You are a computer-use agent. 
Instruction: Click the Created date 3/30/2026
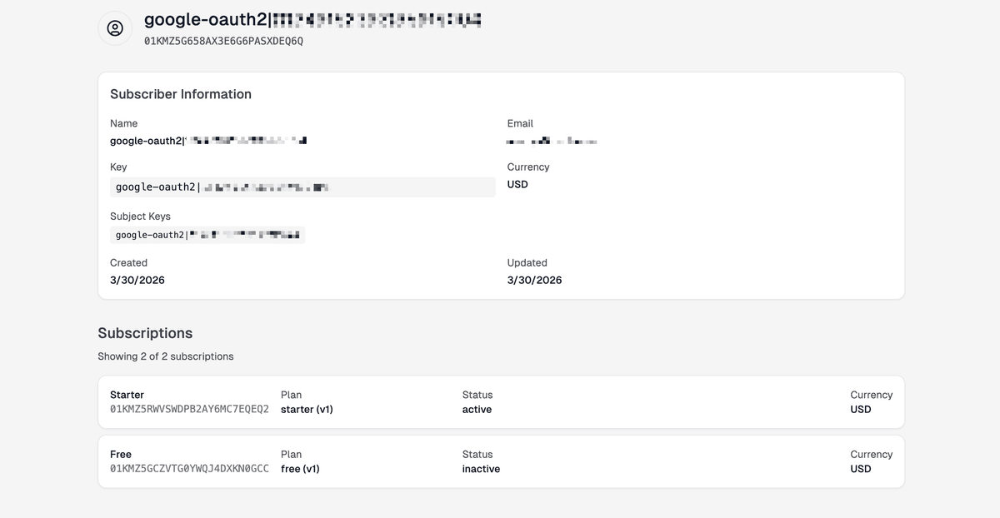coord(137,280)
